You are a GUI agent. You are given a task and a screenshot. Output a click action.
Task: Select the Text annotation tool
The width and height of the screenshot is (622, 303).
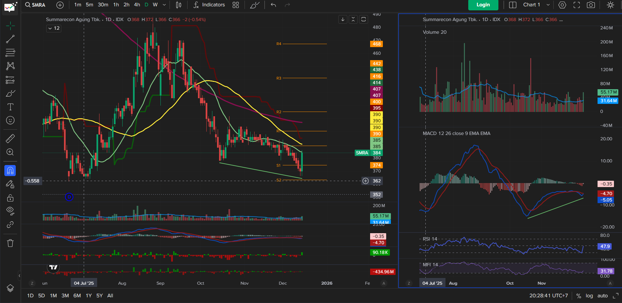tap(10, 107)
